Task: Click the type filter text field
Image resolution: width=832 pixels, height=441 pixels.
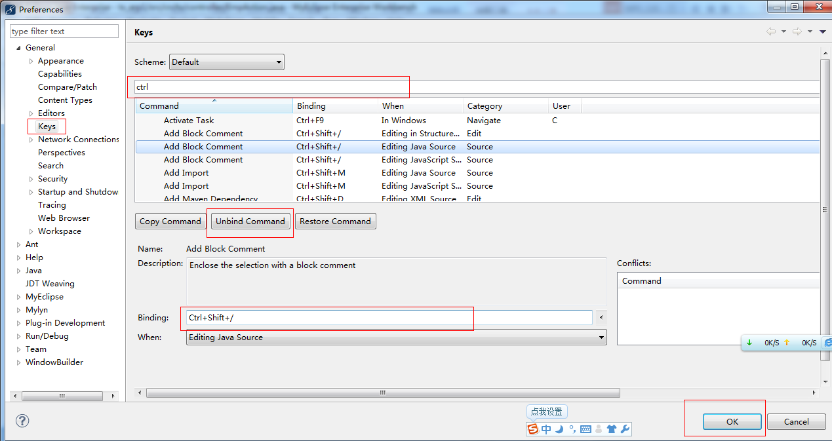Action: coord(64,31)
